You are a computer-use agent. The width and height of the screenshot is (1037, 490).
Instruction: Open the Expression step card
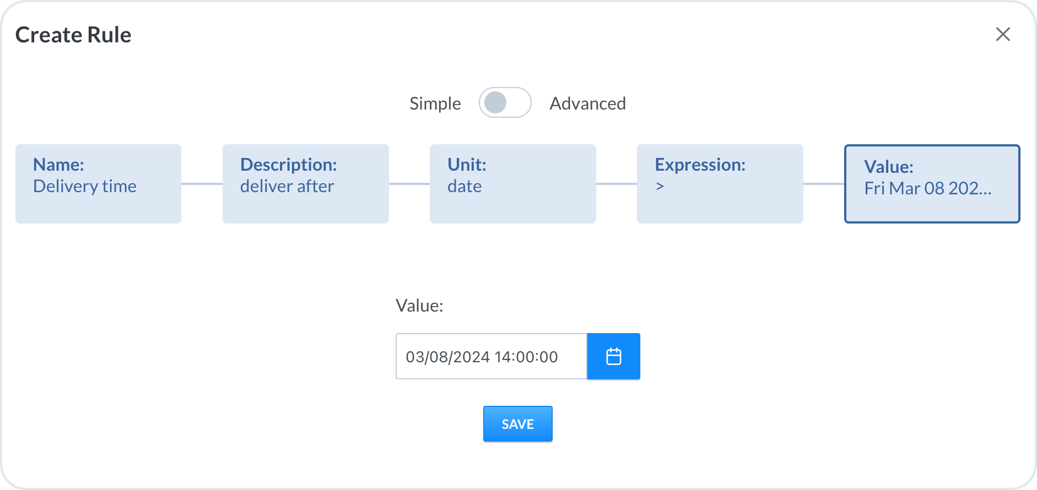720,183
